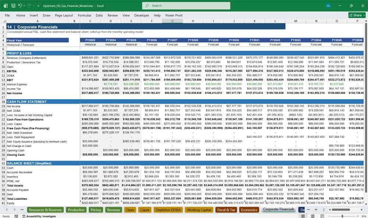Click the Select All corner triangle
Screen dimensions: 368x218
(x=3, y=21)
